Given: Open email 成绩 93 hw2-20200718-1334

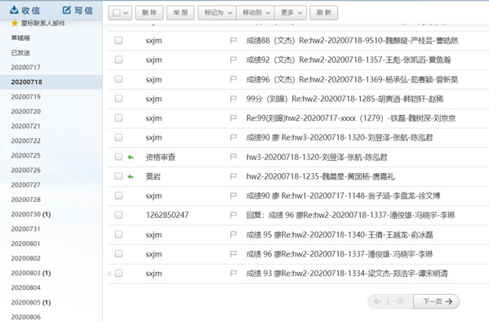Looking at the screenshot, I should point(347,274).
